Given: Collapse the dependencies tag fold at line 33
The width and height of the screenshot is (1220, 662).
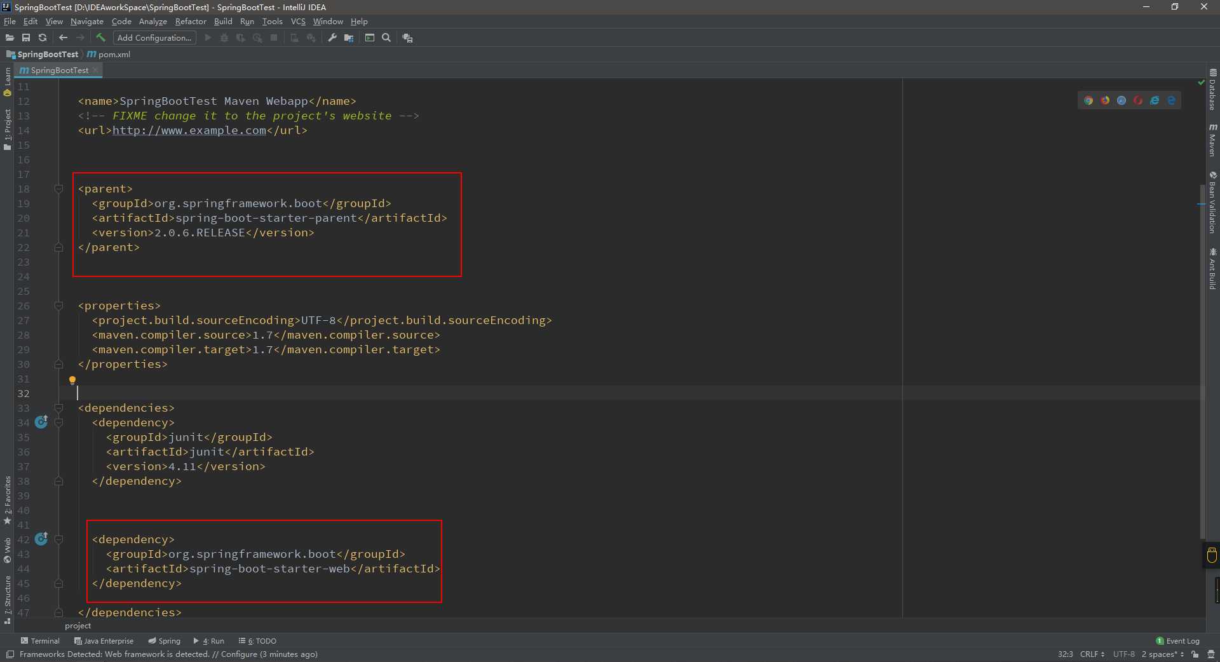Looking at the screenshot, I should coord(58,408).
